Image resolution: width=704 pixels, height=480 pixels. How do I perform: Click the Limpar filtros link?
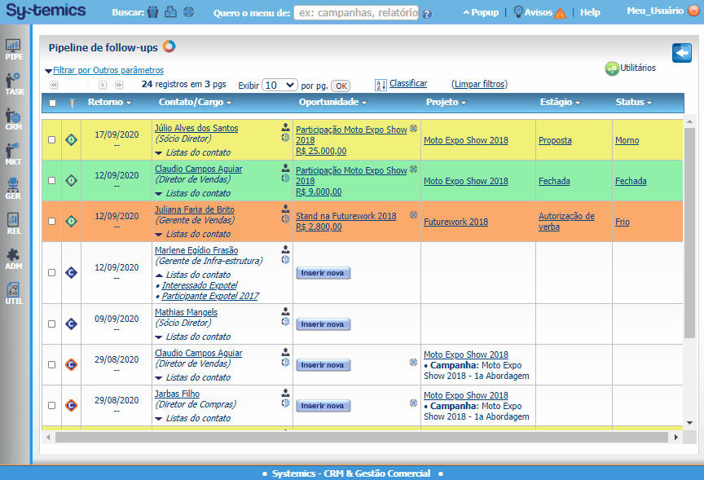point(479,84)
